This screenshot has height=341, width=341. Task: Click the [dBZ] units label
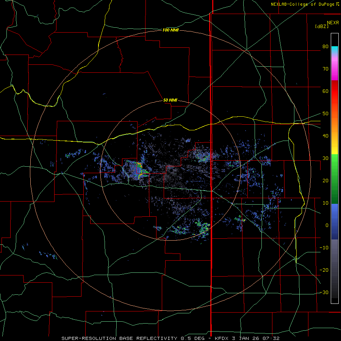click(x=322, y=26)
